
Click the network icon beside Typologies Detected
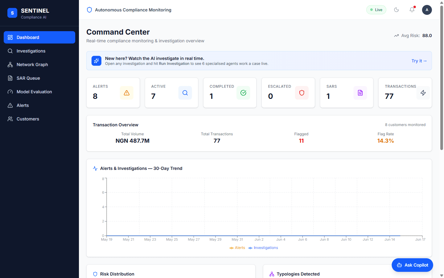(272, 274)
